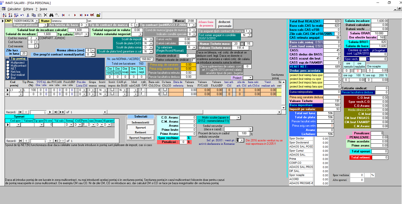Open the CNP dropdown

[x=37, y=21]
